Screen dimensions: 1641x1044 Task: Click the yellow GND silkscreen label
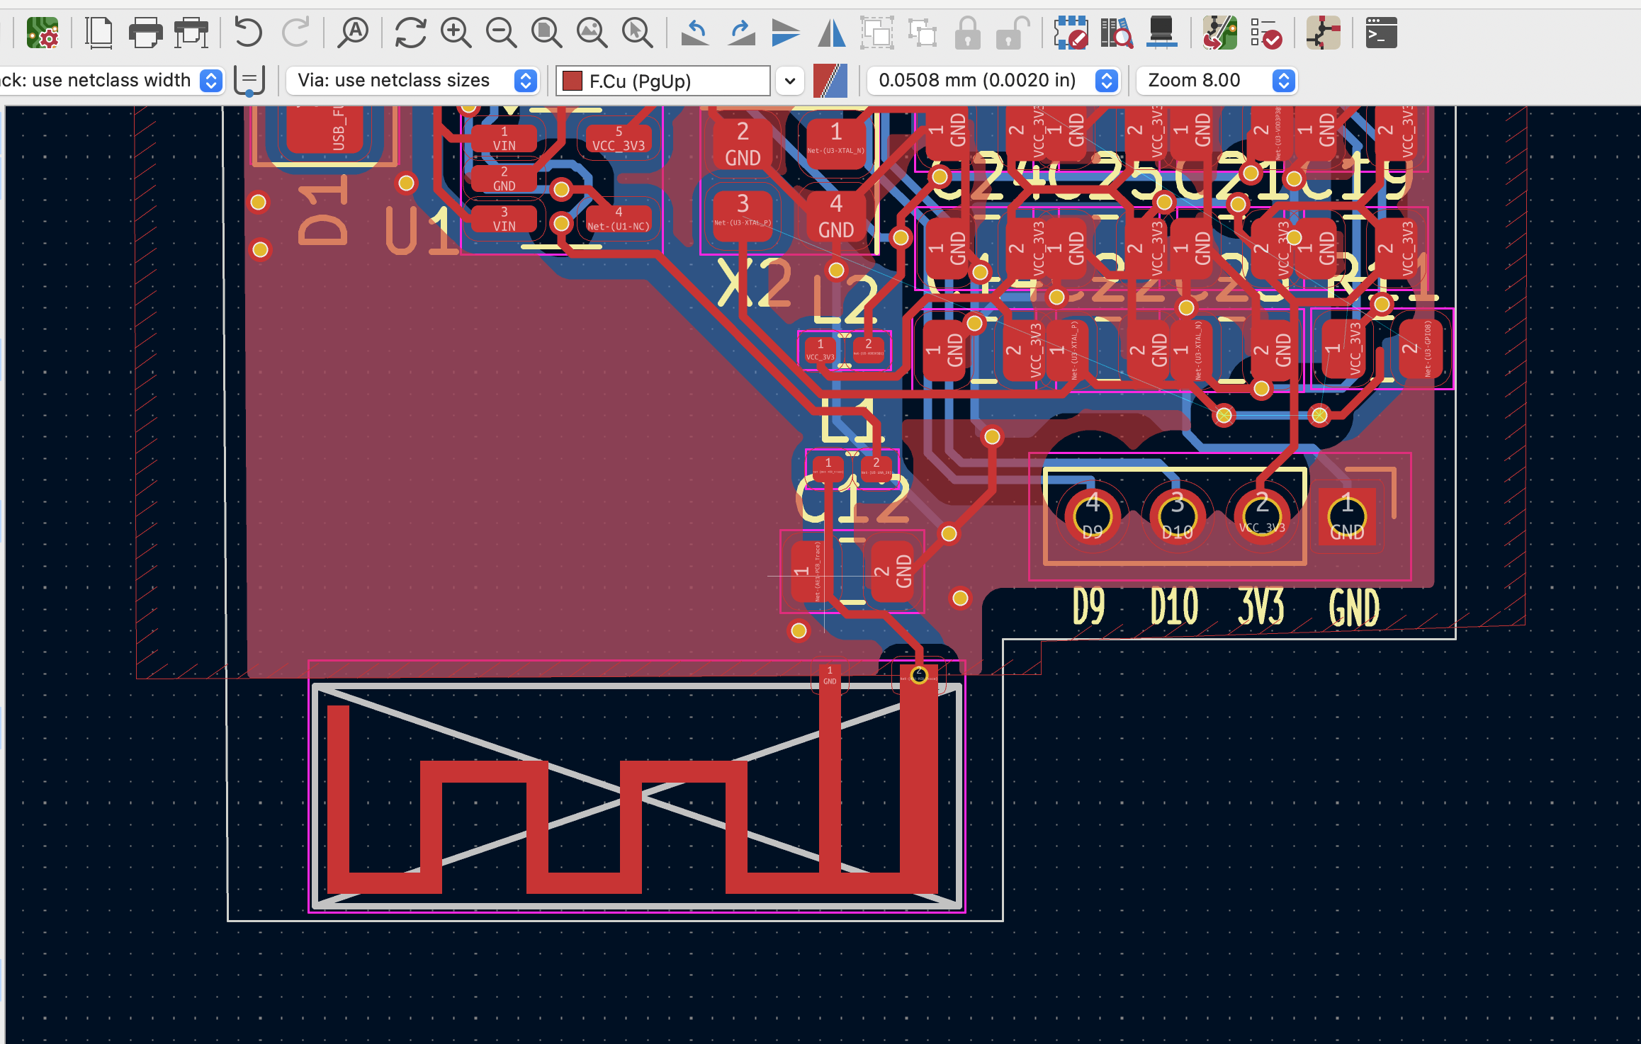point(1354,608)
